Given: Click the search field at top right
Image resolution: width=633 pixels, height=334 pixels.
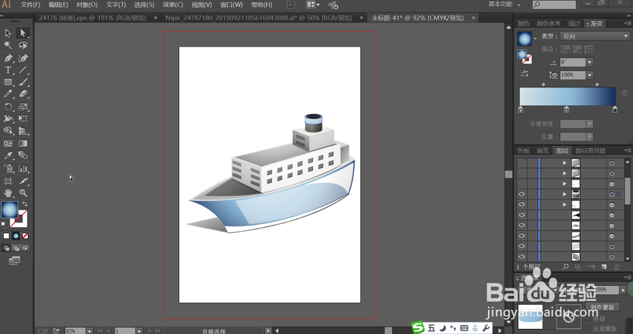Looking at the screenshot, I should click(554, 4).
